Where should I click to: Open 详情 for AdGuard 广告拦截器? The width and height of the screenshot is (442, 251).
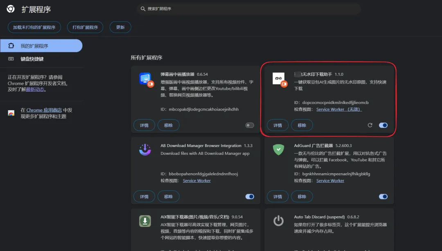(x=277, y=197)
